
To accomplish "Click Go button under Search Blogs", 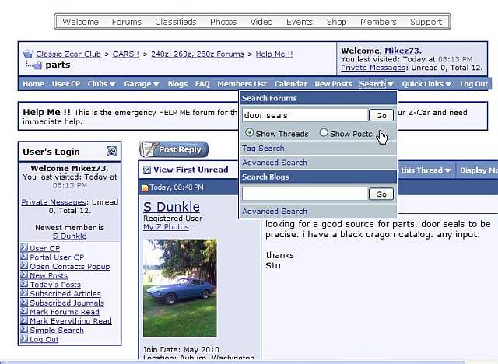I will 381,194.
